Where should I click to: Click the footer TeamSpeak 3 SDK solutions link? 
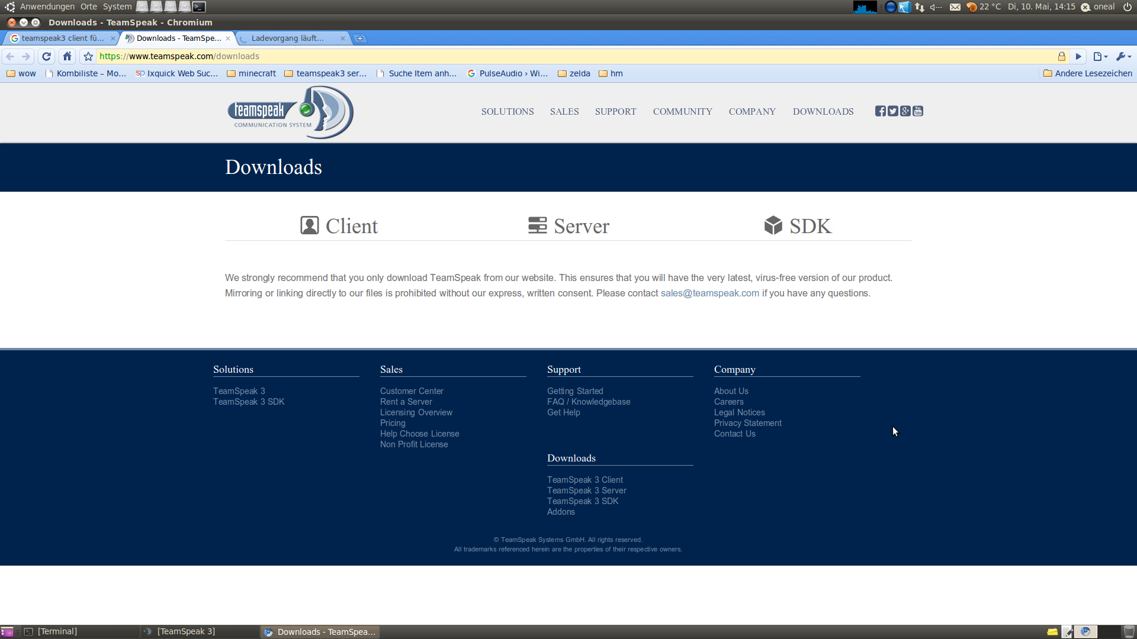(x=249, y=402)
